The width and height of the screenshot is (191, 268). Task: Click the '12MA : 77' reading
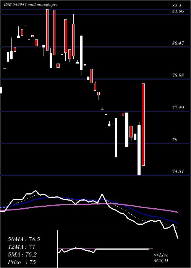tap(21, 247)
